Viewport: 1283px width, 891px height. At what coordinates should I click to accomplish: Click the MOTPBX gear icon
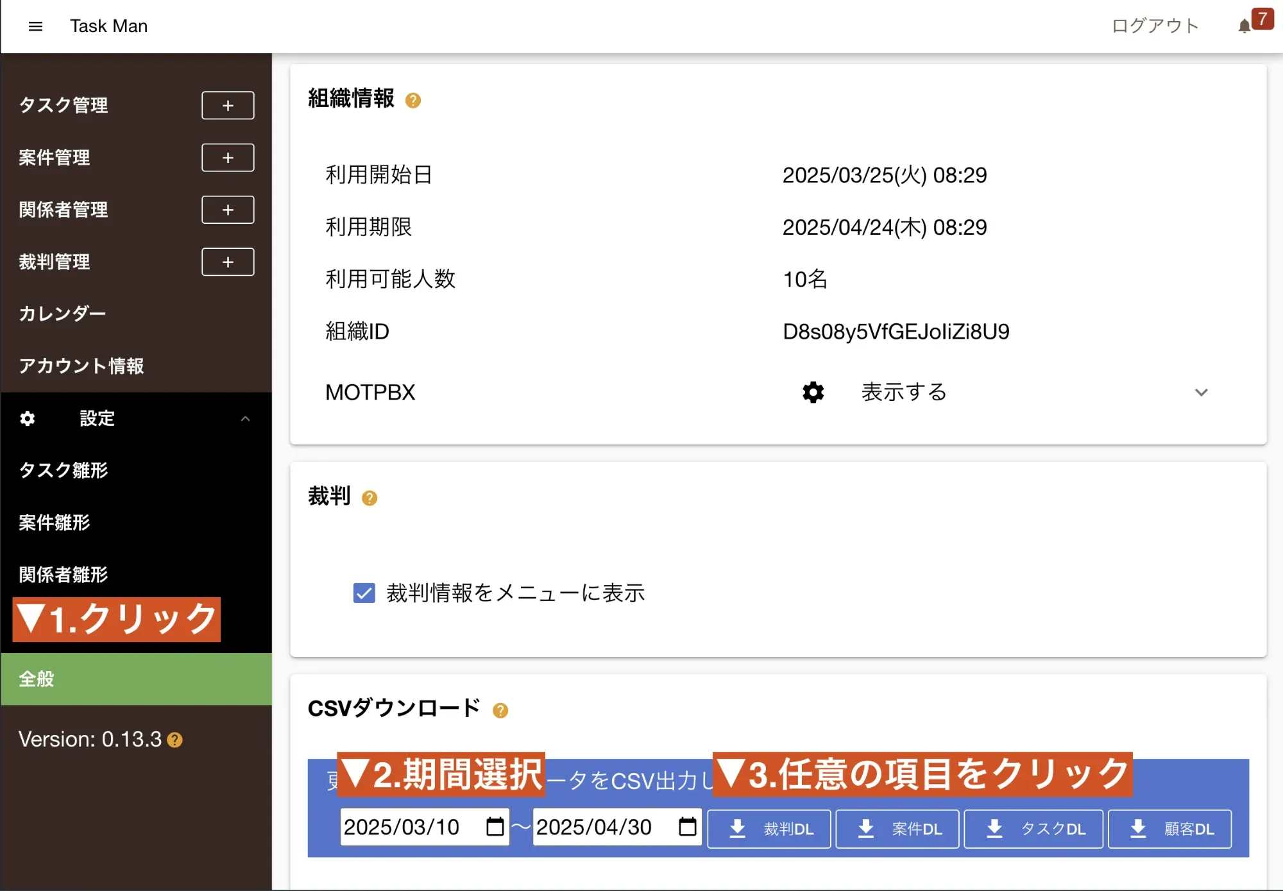813,392
